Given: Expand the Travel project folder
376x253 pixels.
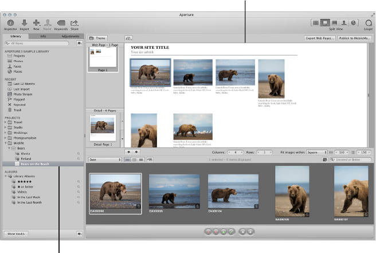Looking at the screenshot, I should (6, 122).
